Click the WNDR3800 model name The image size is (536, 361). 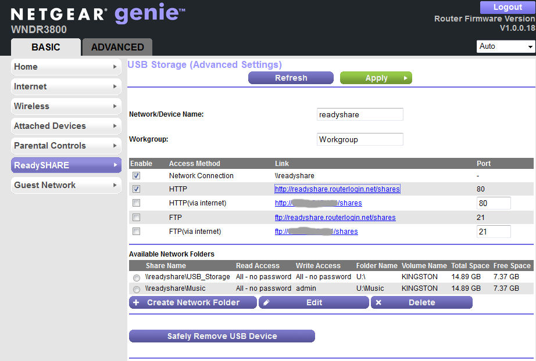(39, 30)
